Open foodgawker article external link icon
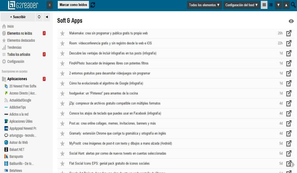Viewport: 297px width, 173px height. (x=289, y=93)
